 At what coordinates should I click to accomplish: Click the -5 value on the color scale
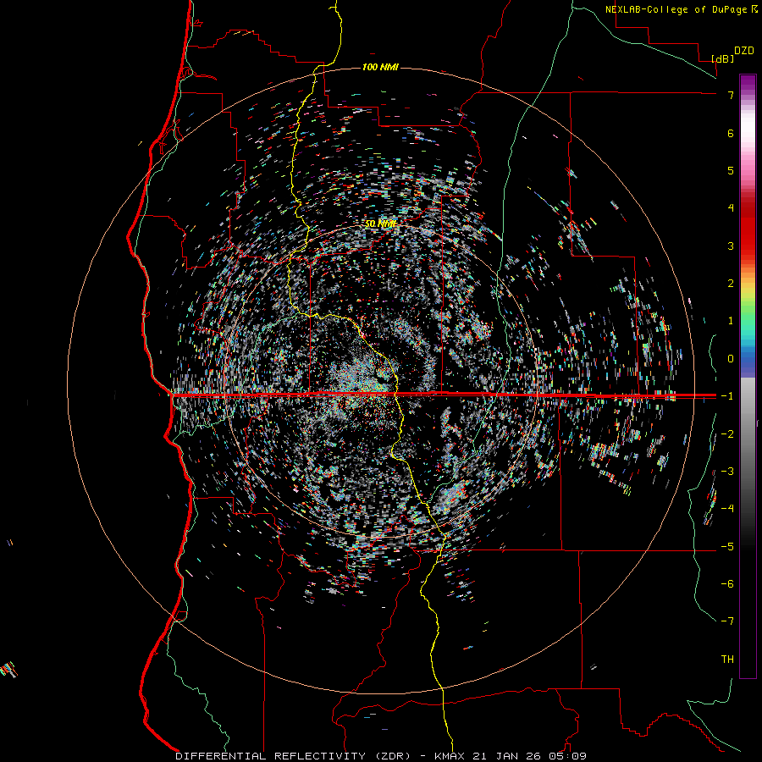pyautogui.click(x=727, y=547)
